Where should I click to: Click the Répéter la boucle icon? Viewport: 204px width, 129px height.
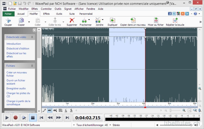[x=175, y=21]
